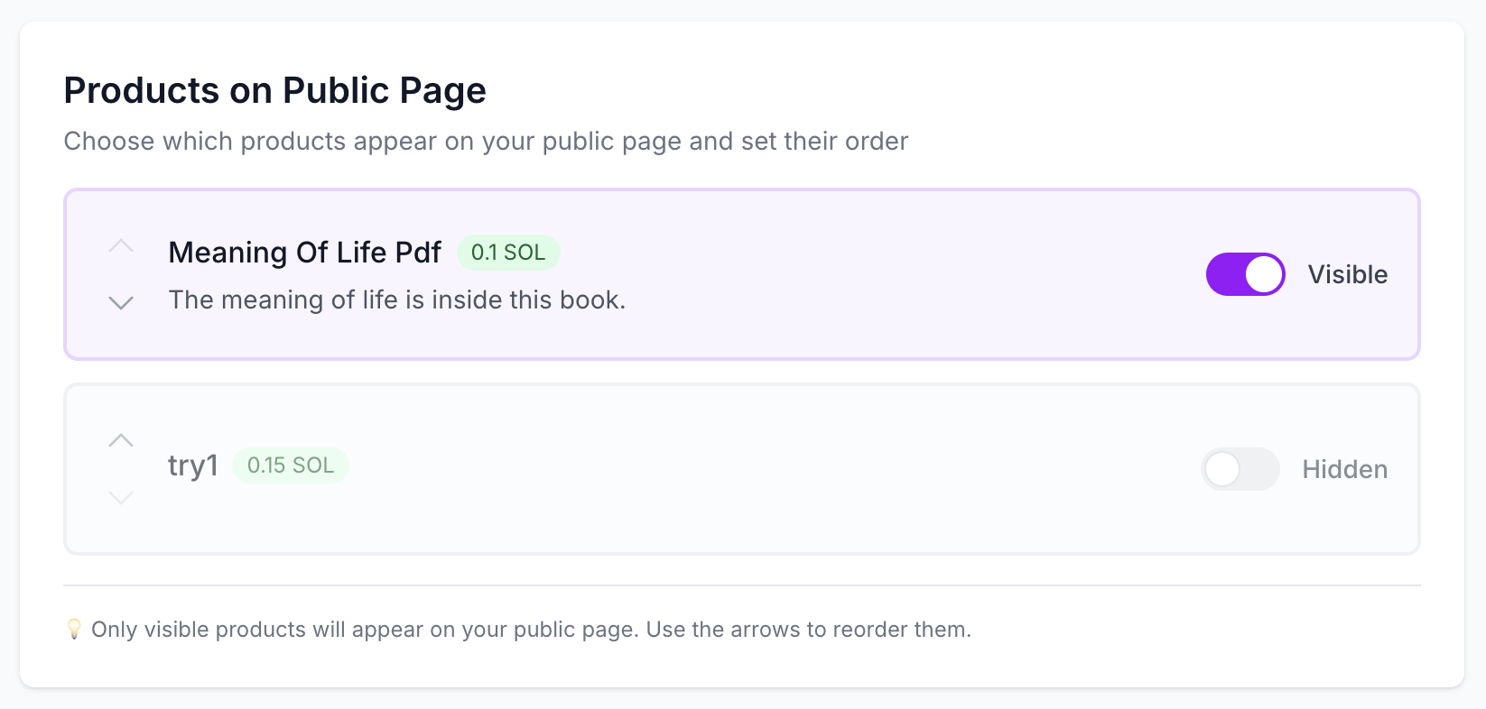The height and width of the screenshot is (709, 1486).
Task: Click the 'meaning of life is inside' description
Action: (396, 299)
